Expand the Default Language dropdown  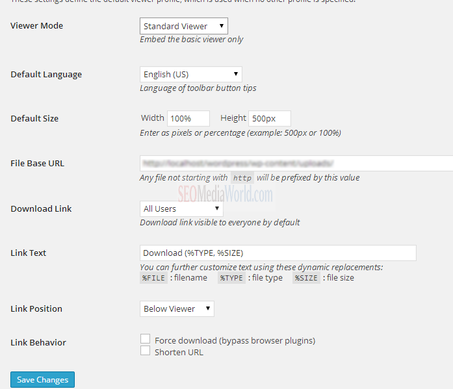(190, 74)
